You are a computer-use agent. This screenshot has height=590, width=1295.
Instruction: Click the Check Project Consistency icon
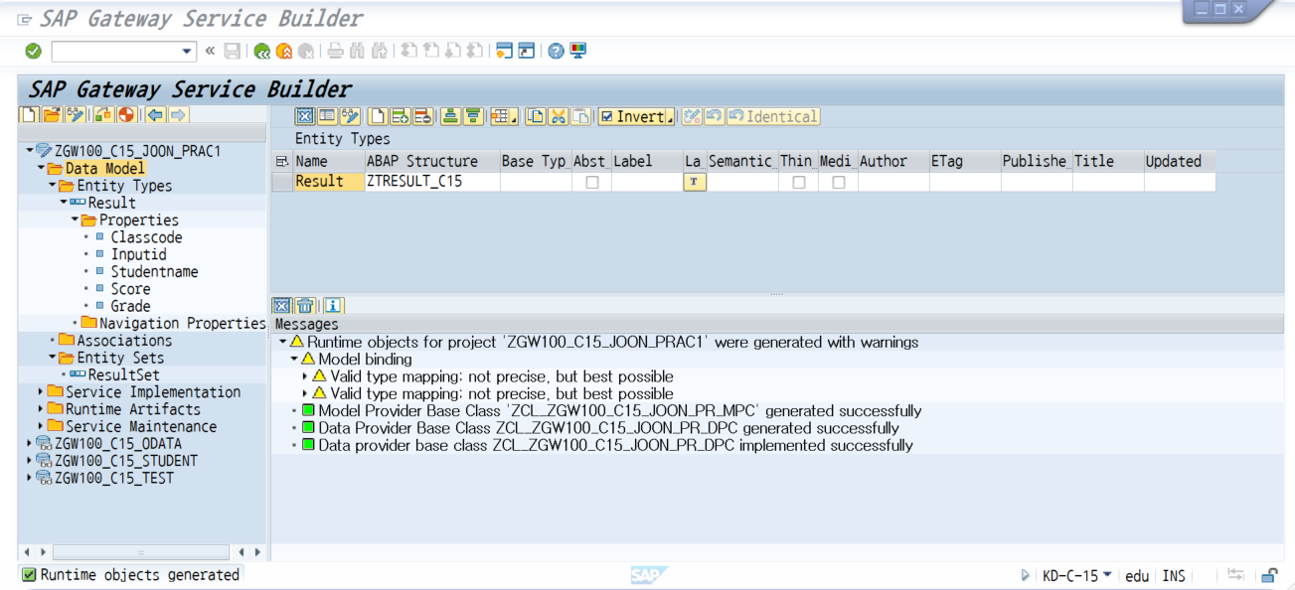pos(103,115)
